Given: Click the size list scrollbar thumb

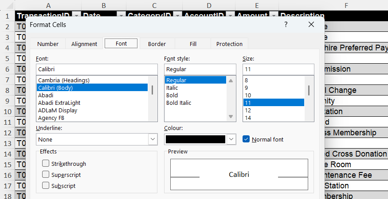Looking at the screenshot, I should tap(309, 90).
